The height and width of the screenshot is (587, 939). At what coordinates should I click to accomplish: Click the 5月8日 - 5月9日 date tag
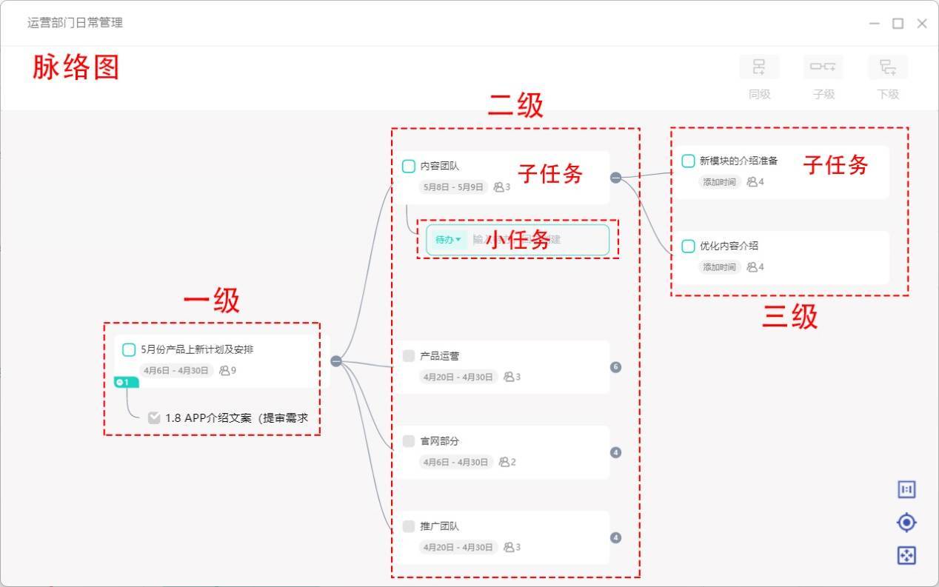(x=453, y=187)
